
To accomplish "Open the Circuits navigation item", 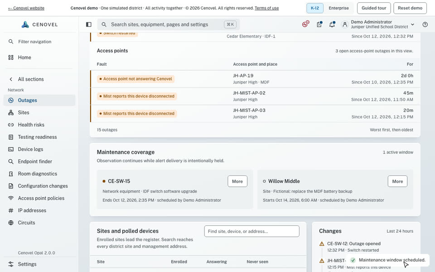I will [39, 223].
